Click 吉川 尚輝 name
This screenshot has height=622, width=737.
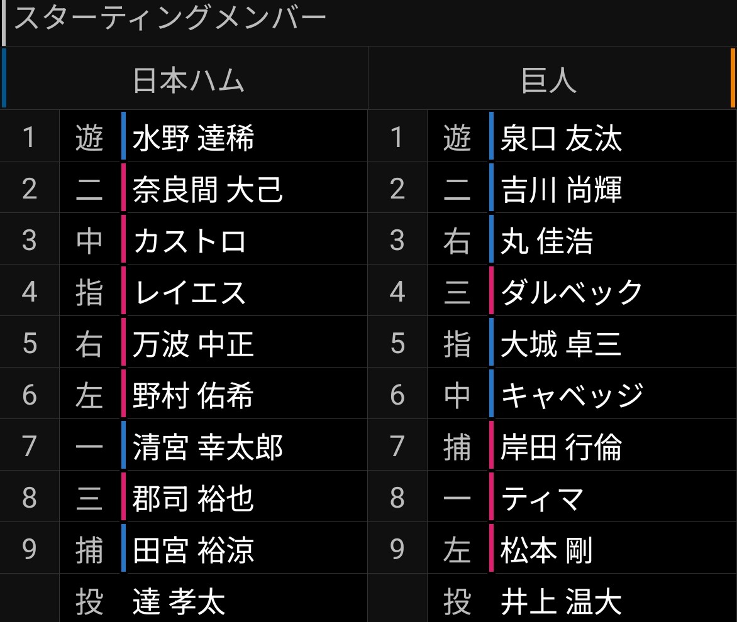(561, 189)
